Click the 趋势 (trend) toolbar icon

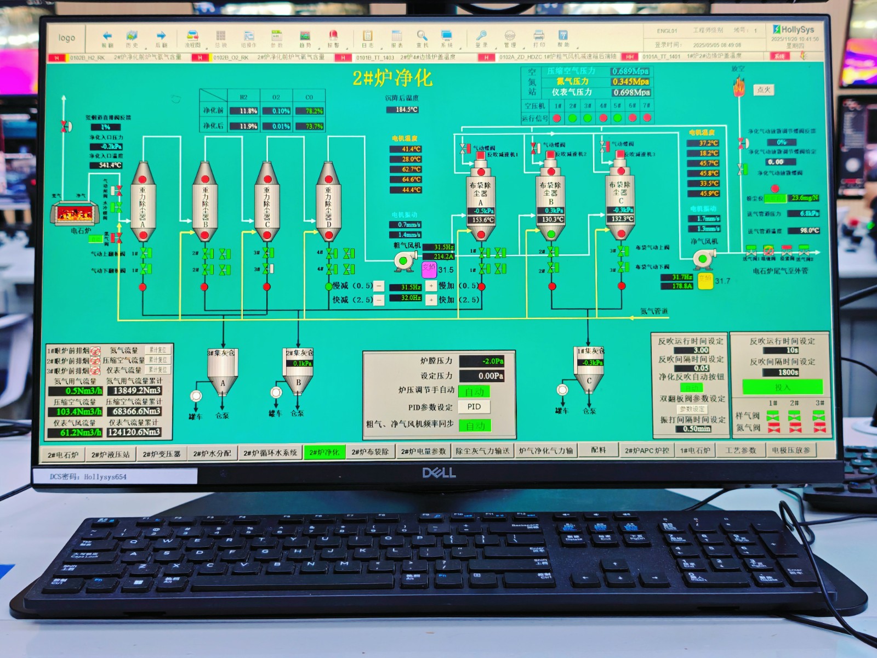(x=305, y=37)
